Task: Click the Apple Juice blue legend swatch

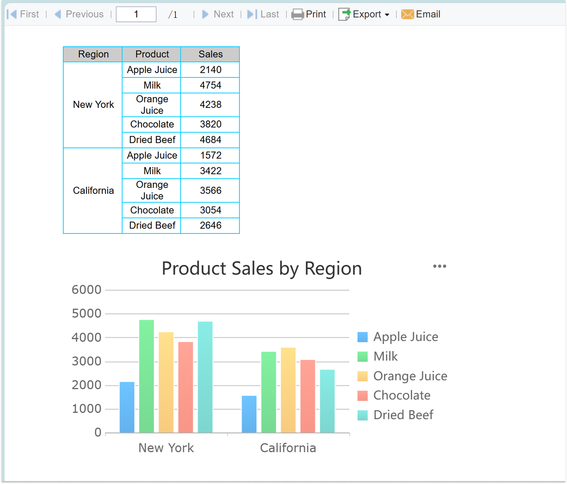Action: (363, 337)
